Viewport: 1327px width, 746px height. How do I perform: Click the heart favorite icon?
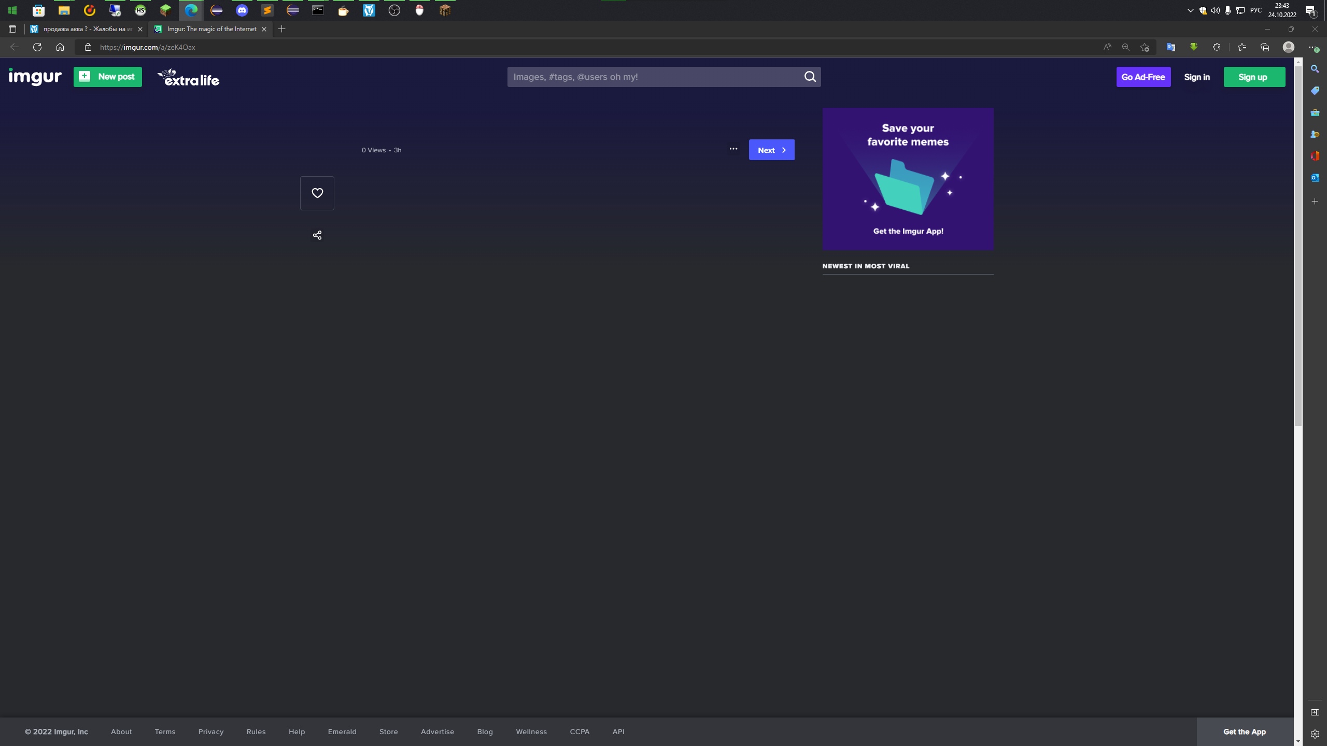click(317, 193)
